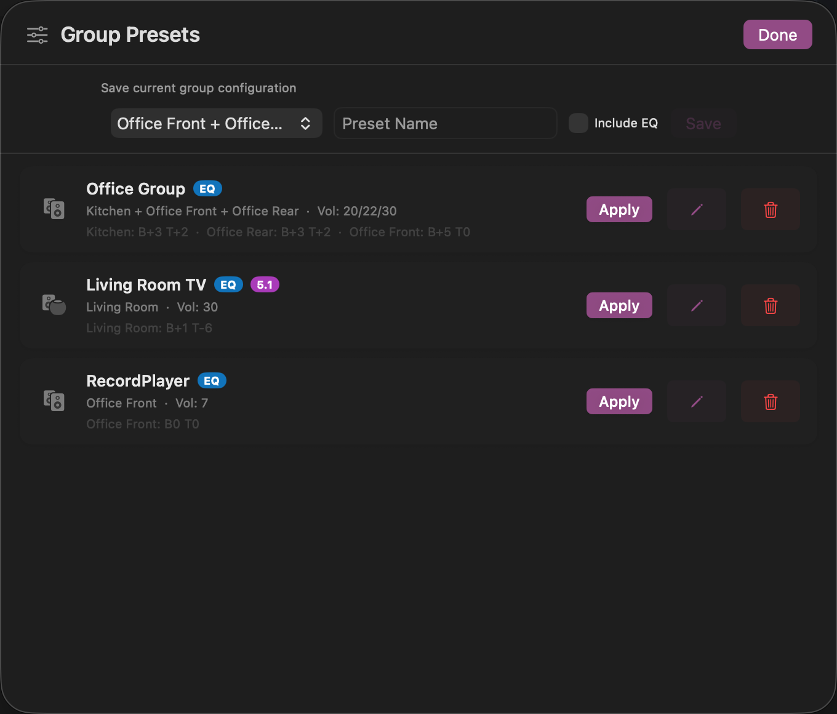The height and width of the screenshot is (714, 837).
Task: Click the Save preset button
Action: pyautogui.click(x=703, y=124)
